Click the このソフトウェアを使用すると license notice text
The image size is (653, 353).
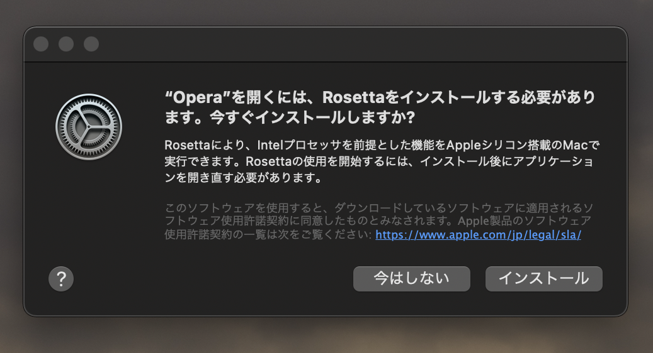(378, 221)
